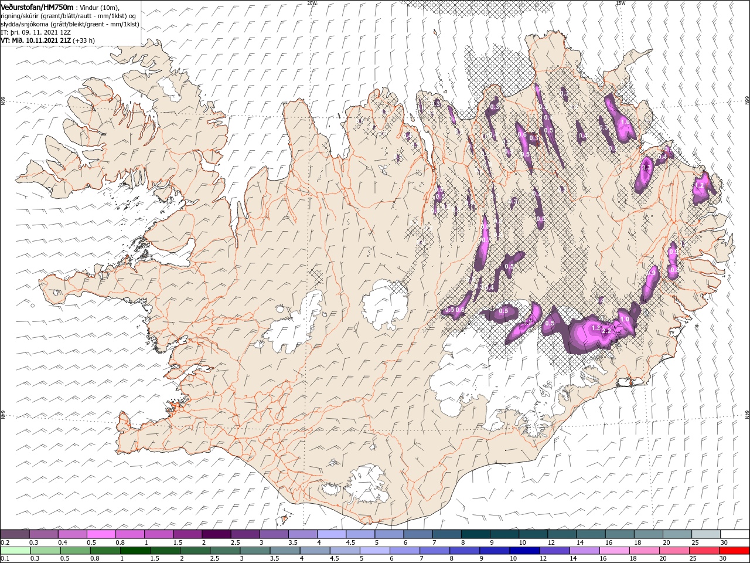Pick the violet 12 swatch, lower scale
The width and height of the screenshot is (750, 563).
(x=554, y=551)
